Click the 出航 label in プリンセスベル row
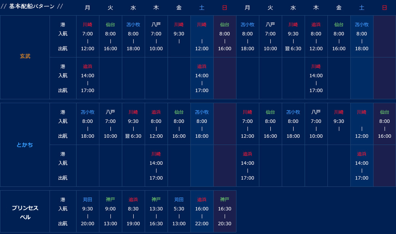The width and height of the screenshot is (396, 234). 63,224
